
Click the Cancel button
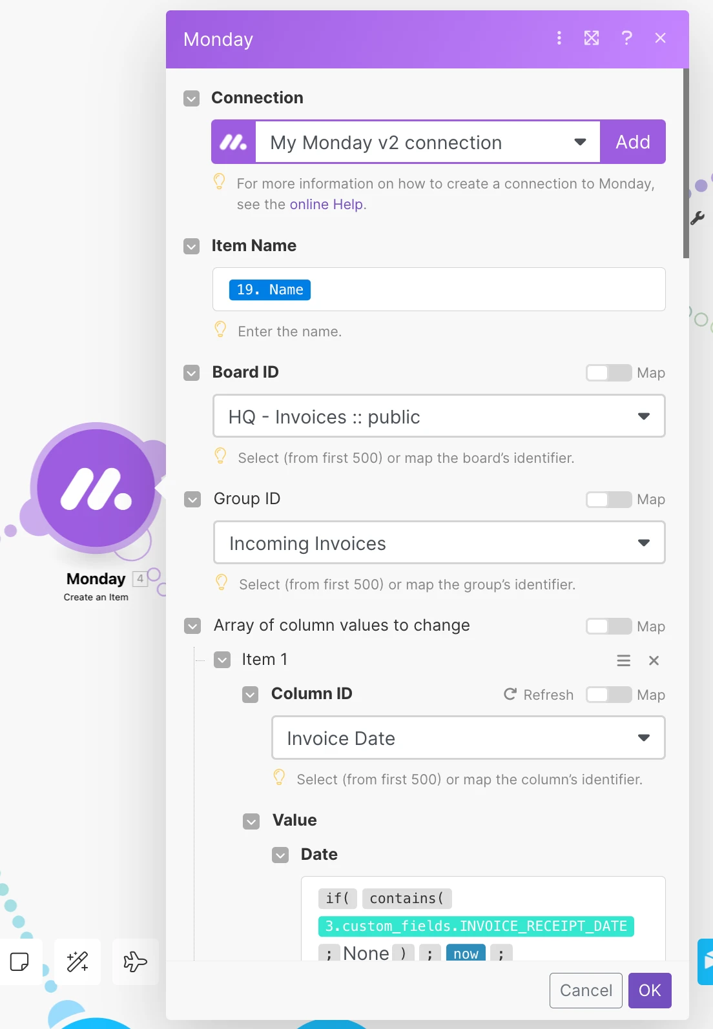click(586, 990)
